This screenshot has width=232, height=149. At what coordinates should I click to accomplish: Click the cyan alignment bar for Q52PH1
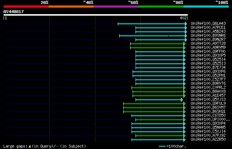(159, 76)
